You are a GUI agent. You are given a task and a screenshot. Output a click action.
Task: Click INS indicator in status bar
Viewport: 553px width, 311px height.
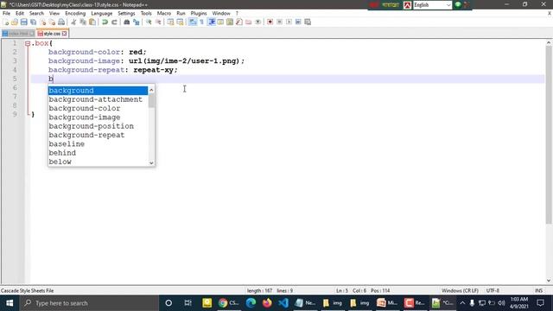coord(538,290)
